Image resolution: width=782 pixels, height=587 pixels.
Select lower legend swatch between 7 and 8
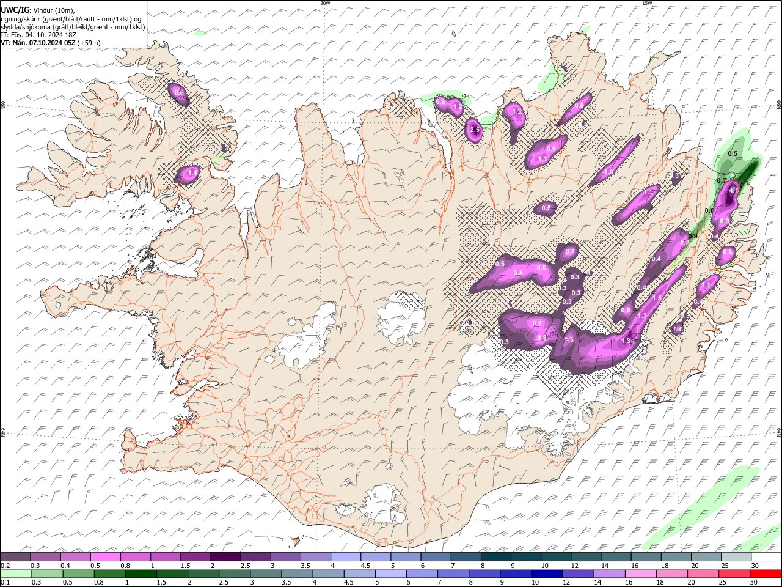click(x=453, y=574)
